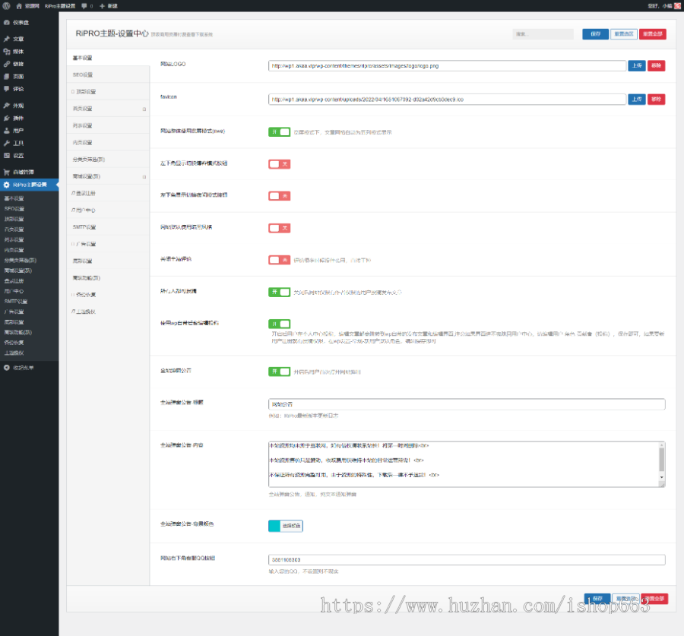Expand the 首页设置 settings section
The width and height of the screenshot is (684, 636).
(108, 109)
